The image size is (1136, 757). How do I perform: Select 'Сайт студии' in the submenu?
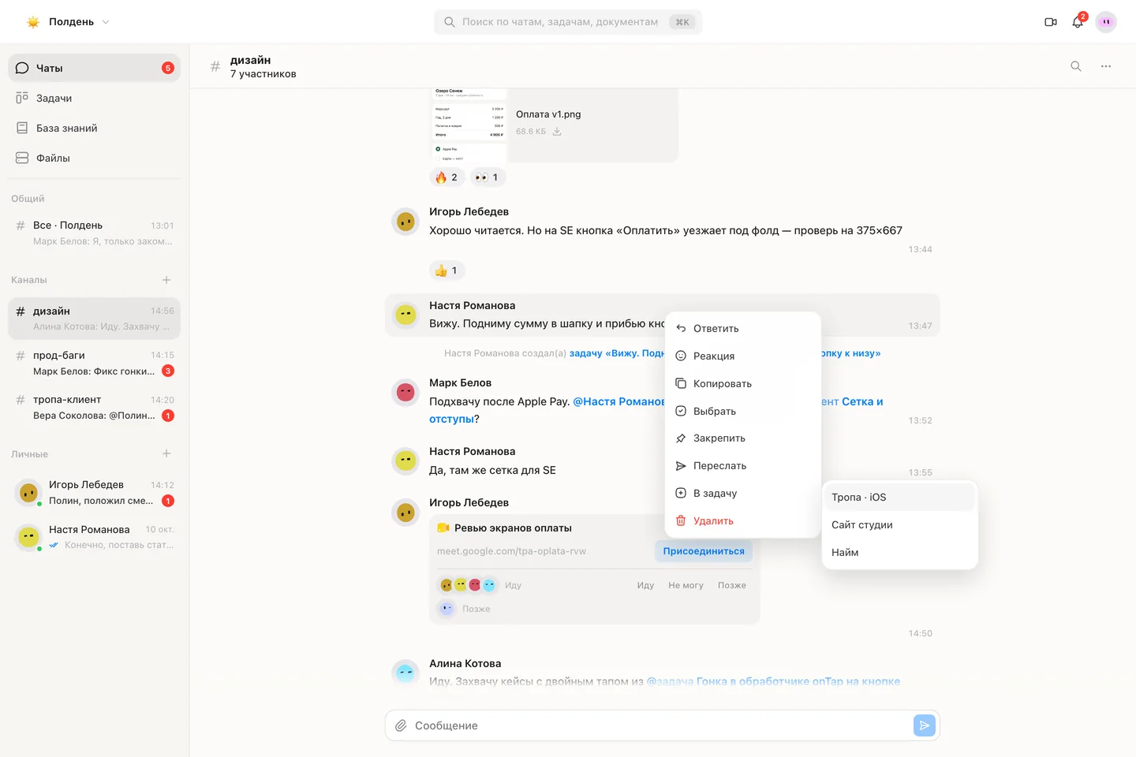(x=900, y=525)
